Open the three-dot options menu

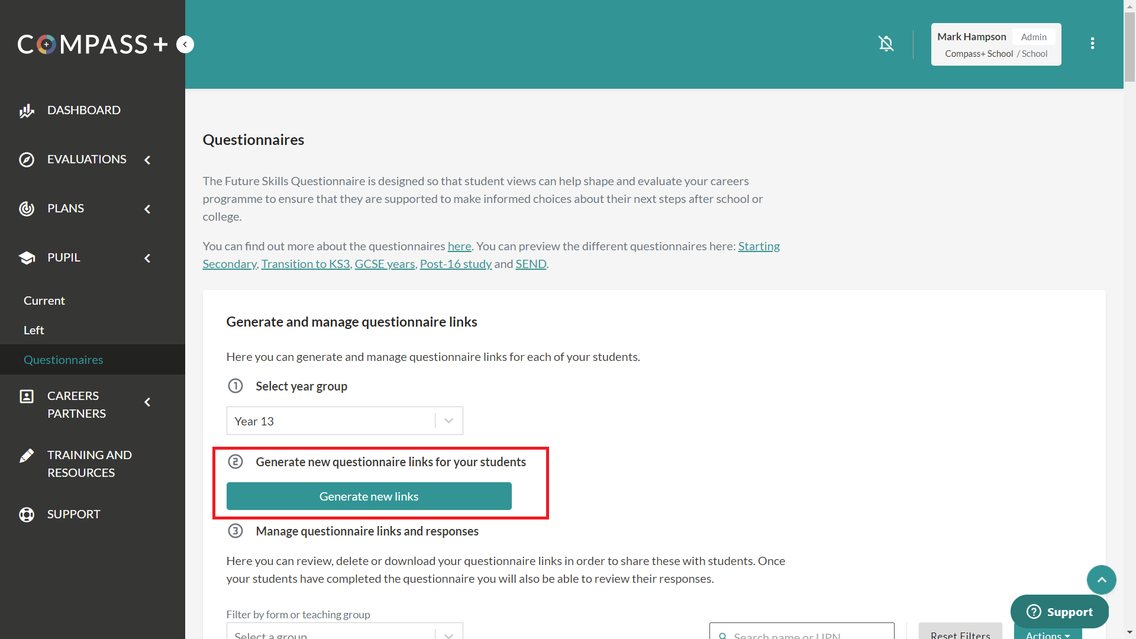pos(1092,44)
